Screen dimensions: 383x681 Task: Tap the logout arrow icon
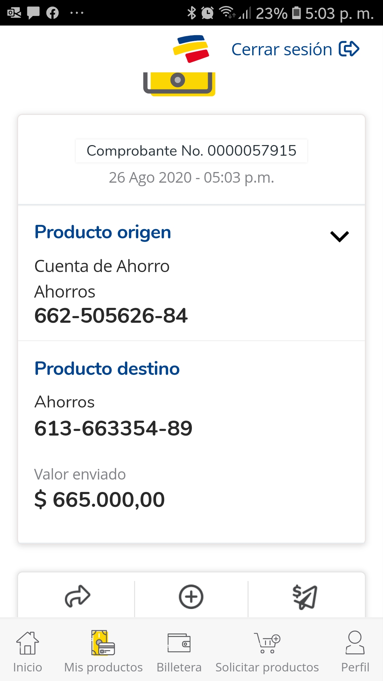click(x=349, y=49)
